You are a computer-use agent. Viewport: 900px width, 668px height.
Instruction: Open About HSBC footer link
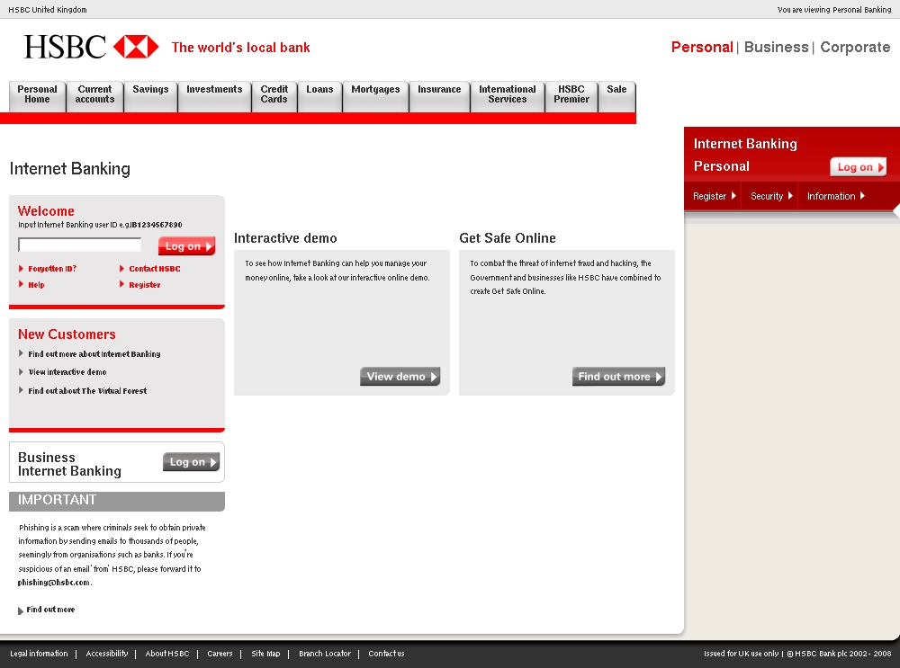coord(167,653)
